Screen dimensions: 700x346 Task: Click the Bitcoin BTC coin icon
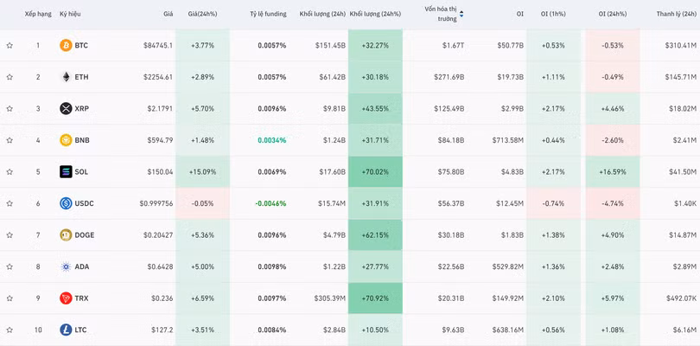coord(66,45)
